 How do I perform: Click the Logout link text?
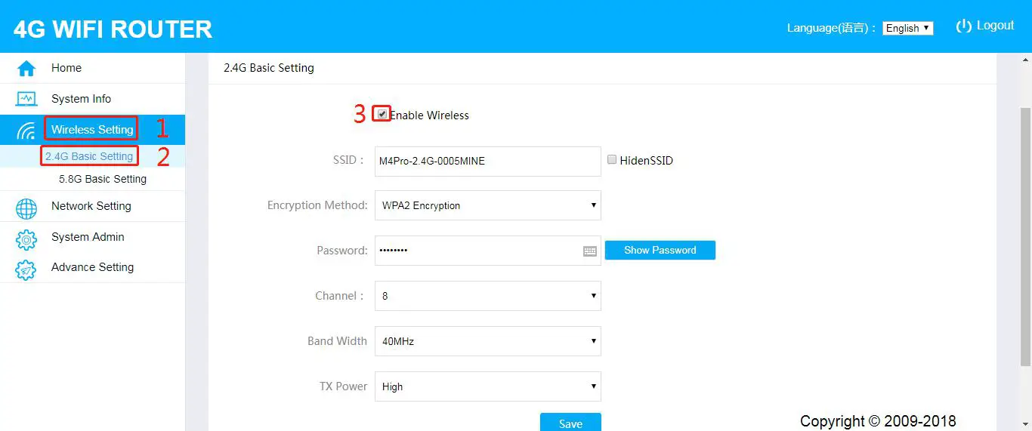click(x=995, y=26)
